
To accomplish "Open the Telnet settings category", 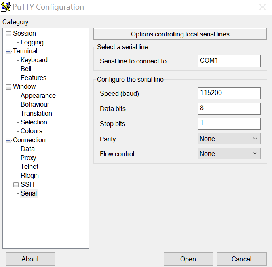I will [x=30, y=166].
